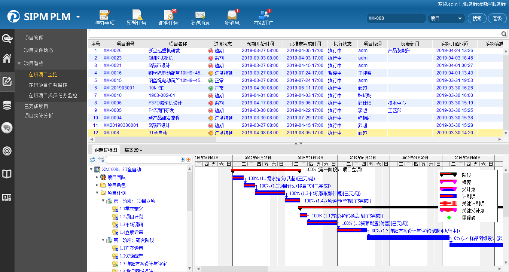Collapse the 项目看板 menu group

tap(19, 64)
